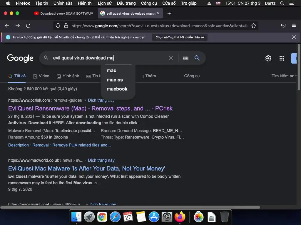Open Firefox hamburger application menu
The width and height of the screenshot is (301, 225).
pyautogui.click(x=294, y=25)
